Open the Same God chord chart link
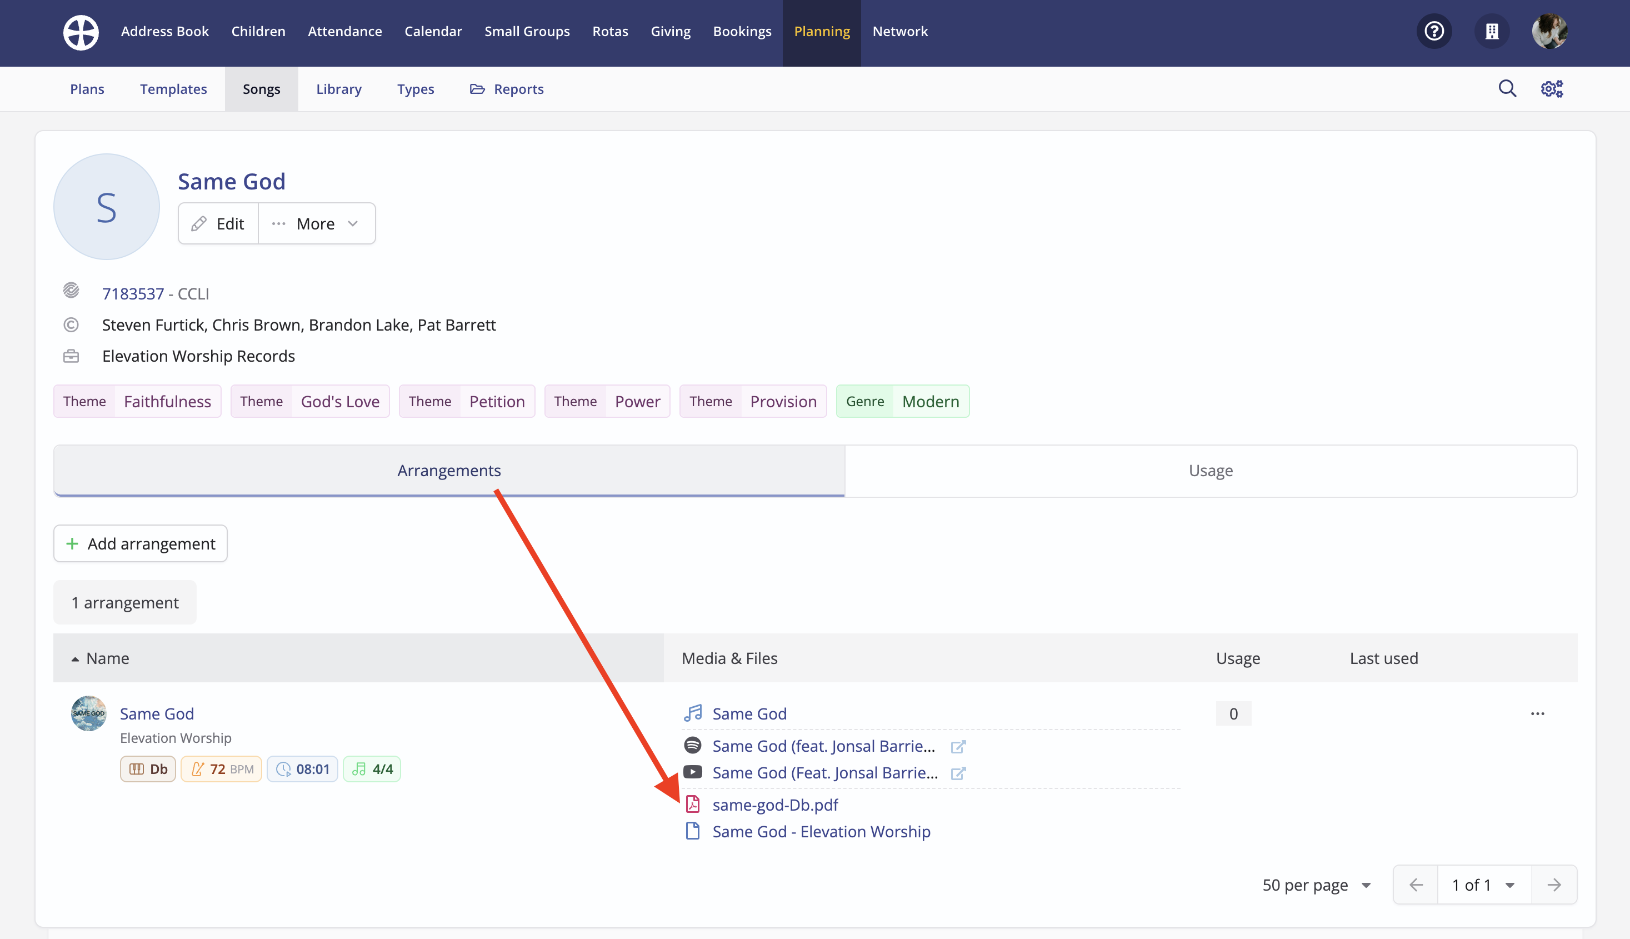Image resolution: width=1630 pixels, height=939 pixels. click(x=749, y=713)
